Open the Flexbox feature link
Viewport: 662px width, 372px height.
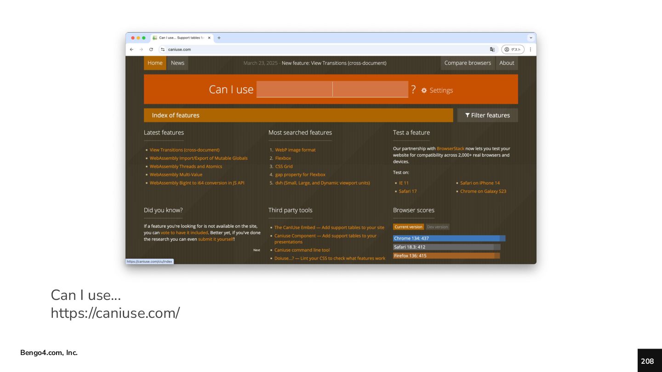coord(283,158)
